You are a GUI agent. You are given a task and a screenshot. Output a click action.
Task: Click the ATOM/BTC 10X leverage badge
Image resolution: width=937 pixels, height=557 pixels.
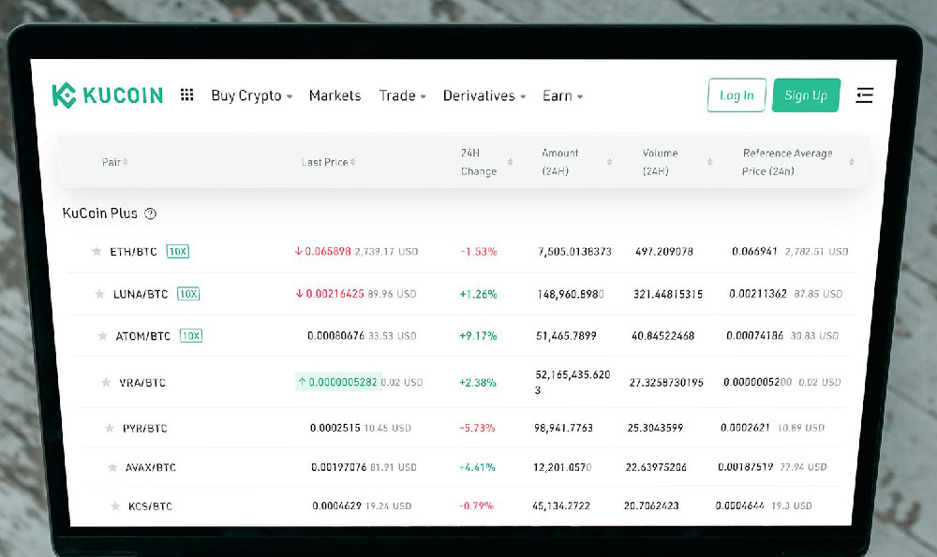(x=191, y=335)
